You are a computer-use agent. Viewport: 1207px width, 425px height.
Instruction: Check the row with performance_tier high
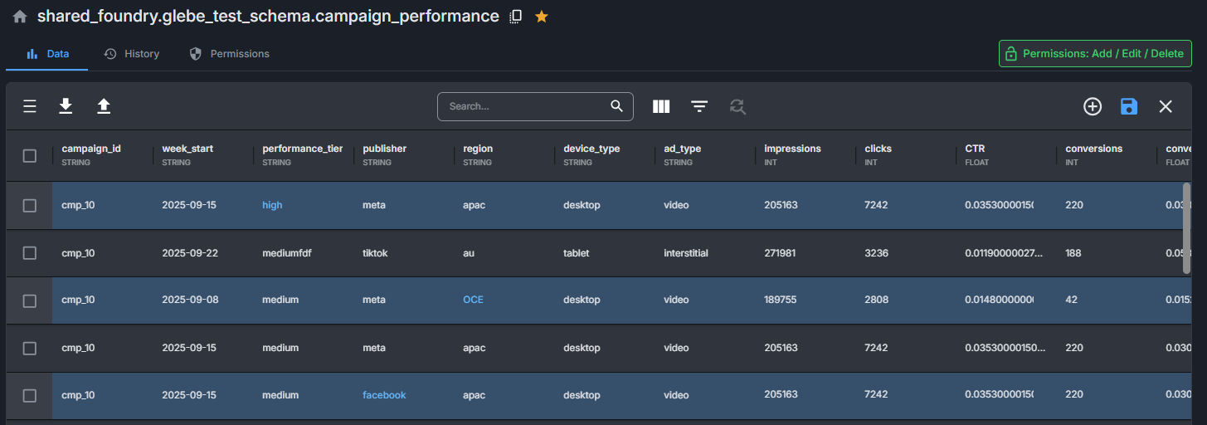coord(30,206)
